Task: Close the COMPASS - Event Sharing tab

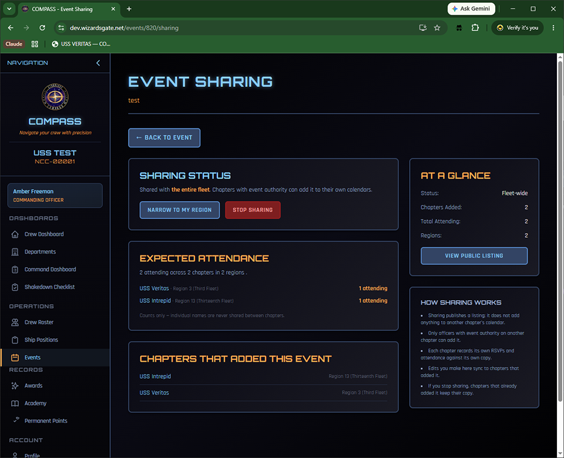Action: [x=113, y=9]
